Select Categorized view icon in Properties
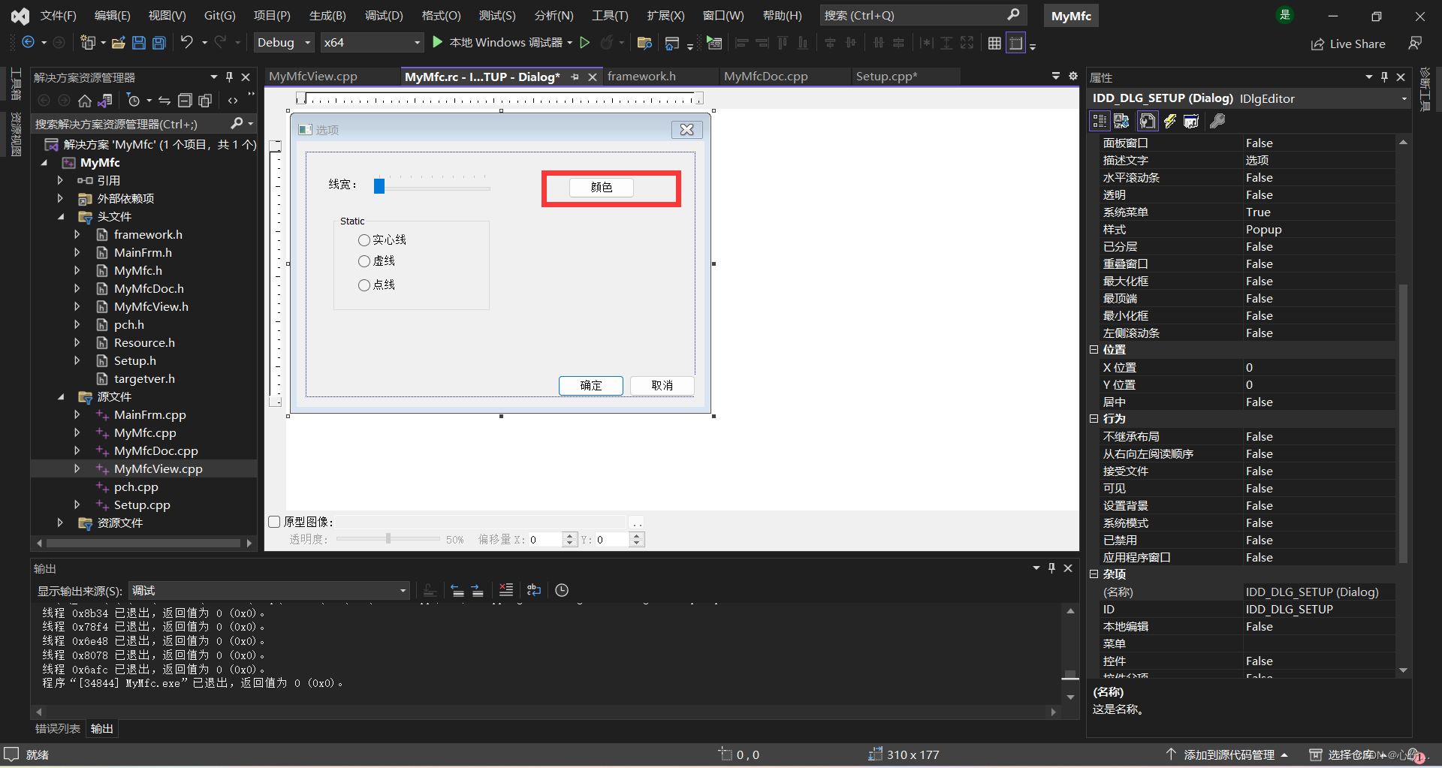The width and height of the screenshot is (1442, 768). click(x=1100, y=121)
